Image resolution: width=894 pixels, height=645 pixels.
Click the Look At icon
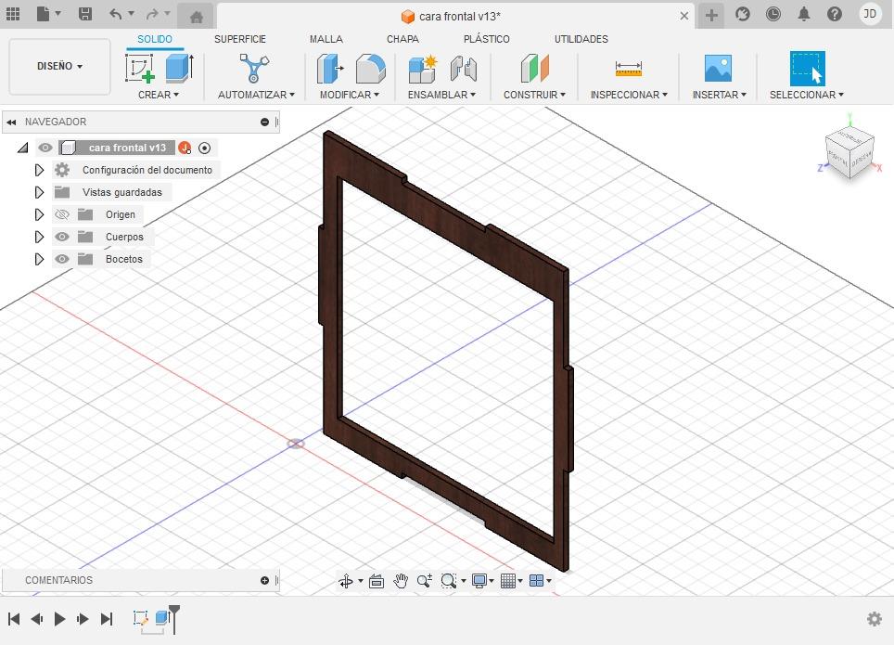click(377, 581)
